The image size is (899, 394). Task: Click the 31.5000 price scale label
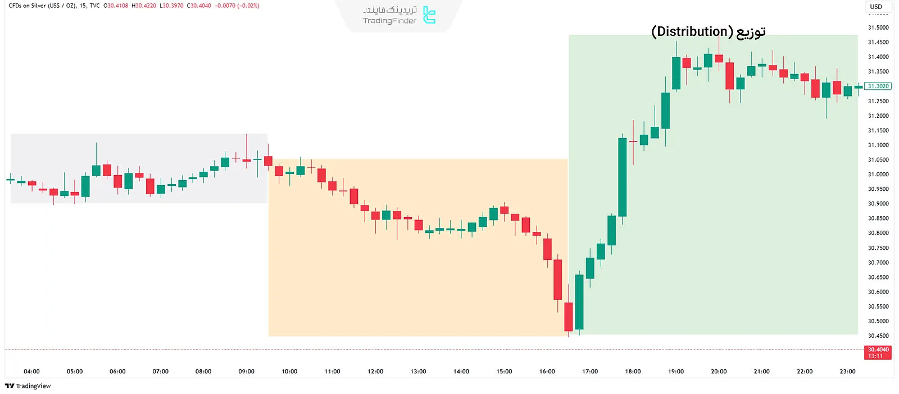(x=878, y=28)
